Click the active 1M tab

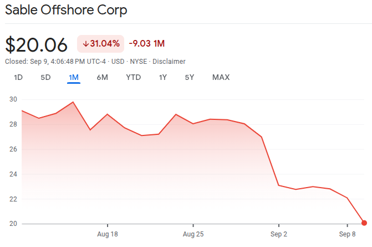coord(74,77)
